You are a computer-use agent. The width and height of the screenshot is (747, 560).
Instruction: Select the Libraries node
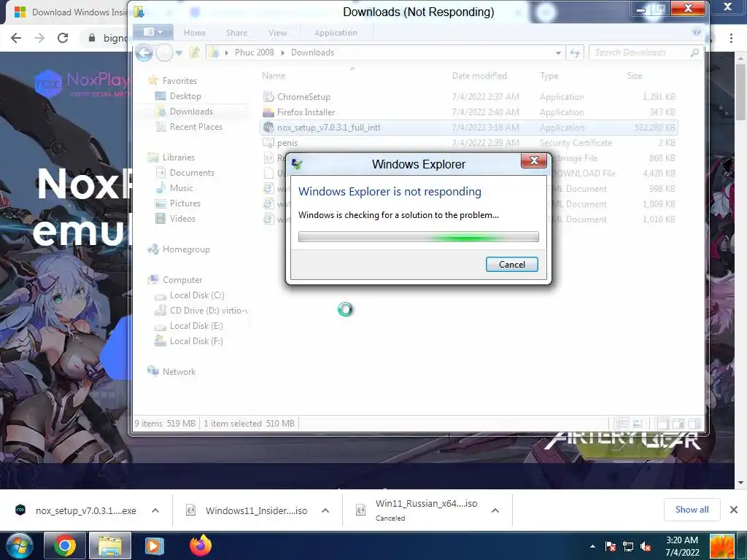[x=178, y=157]
